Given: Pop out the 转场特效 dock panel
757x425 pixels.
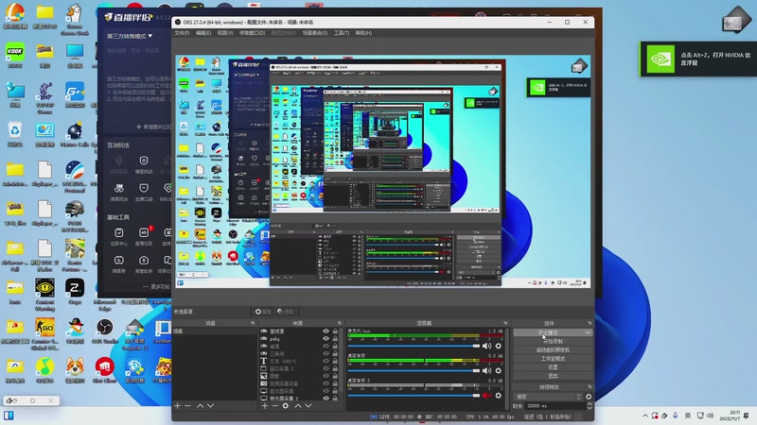Looking at the screenshot, I should click(x=590, y=387).
